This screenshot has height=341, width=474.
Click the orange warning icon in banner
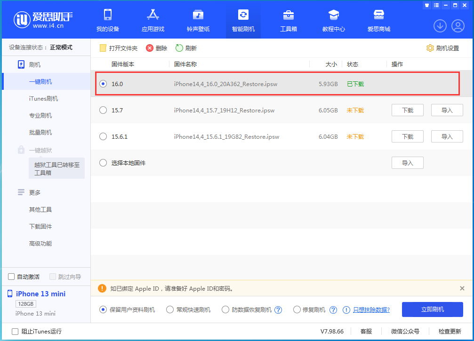click(x=102, y=288)
